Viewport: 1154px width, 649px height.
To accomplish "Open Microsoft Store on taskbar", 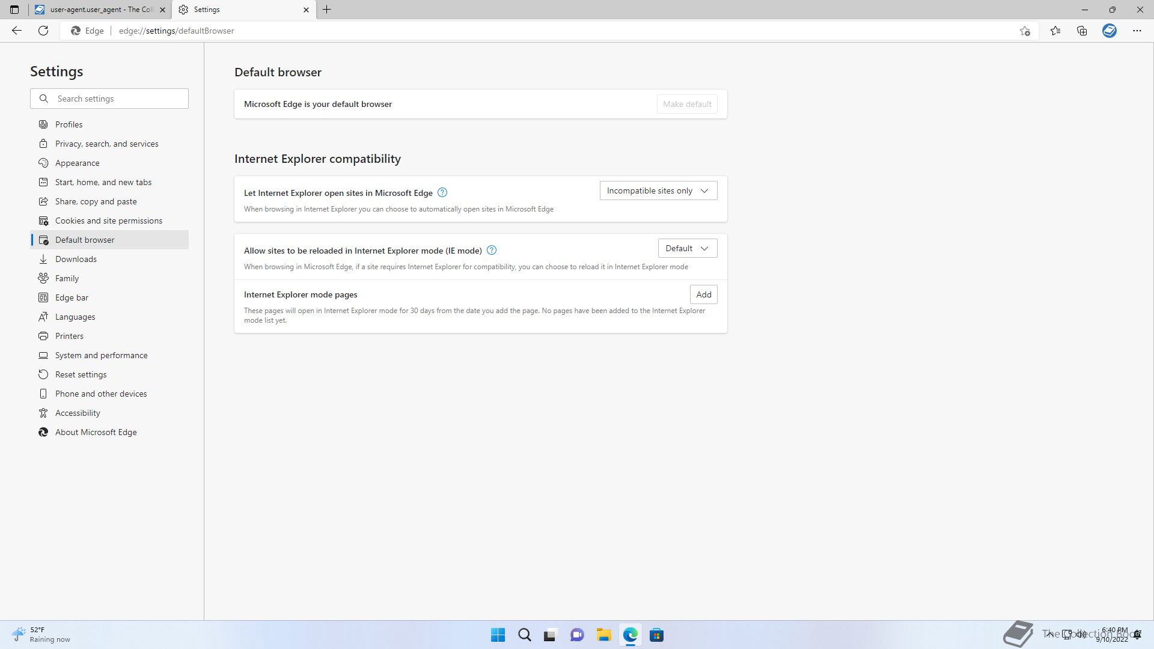I will point(656,635).
